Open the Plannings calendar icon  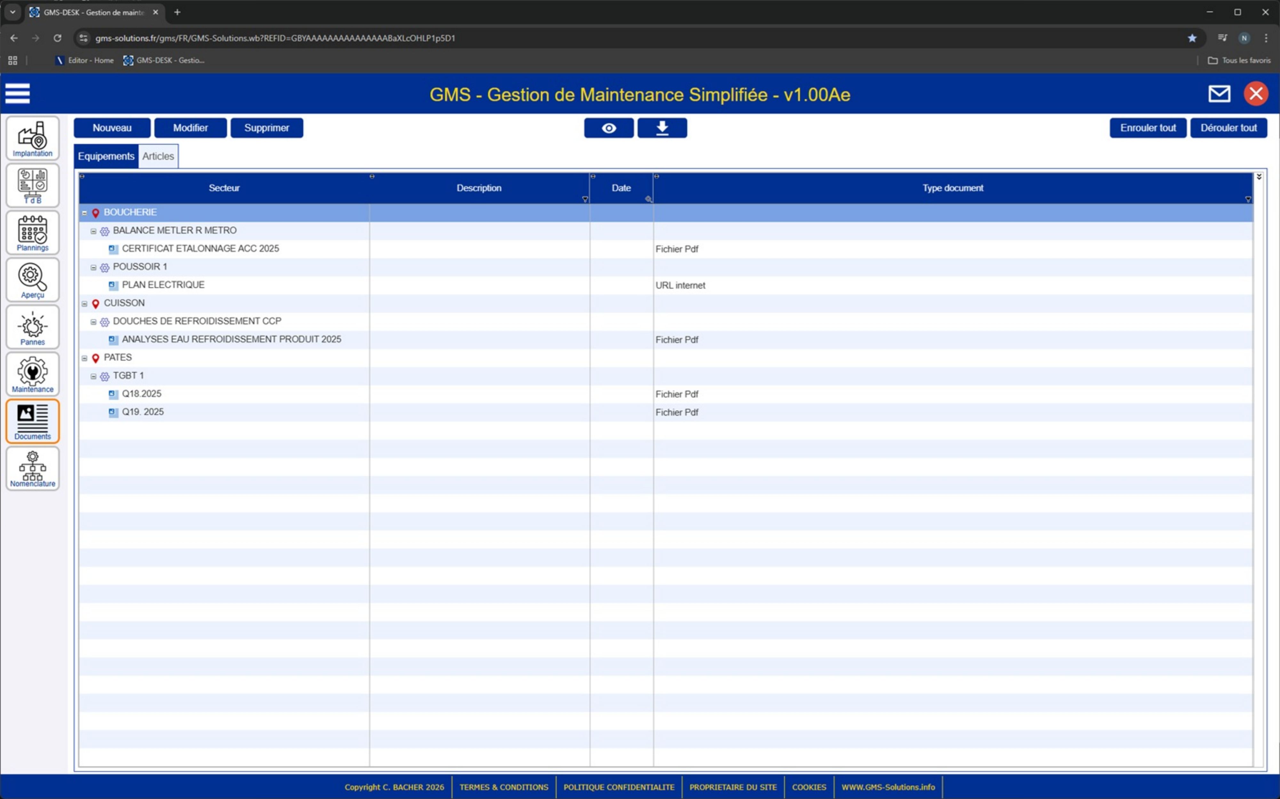32,233
